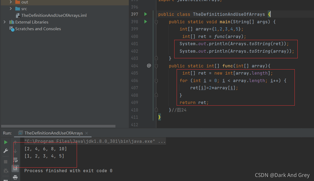314x181 pixels.
Task: Click 'func' method declaration name on line 404
Action: pos(228,66)
